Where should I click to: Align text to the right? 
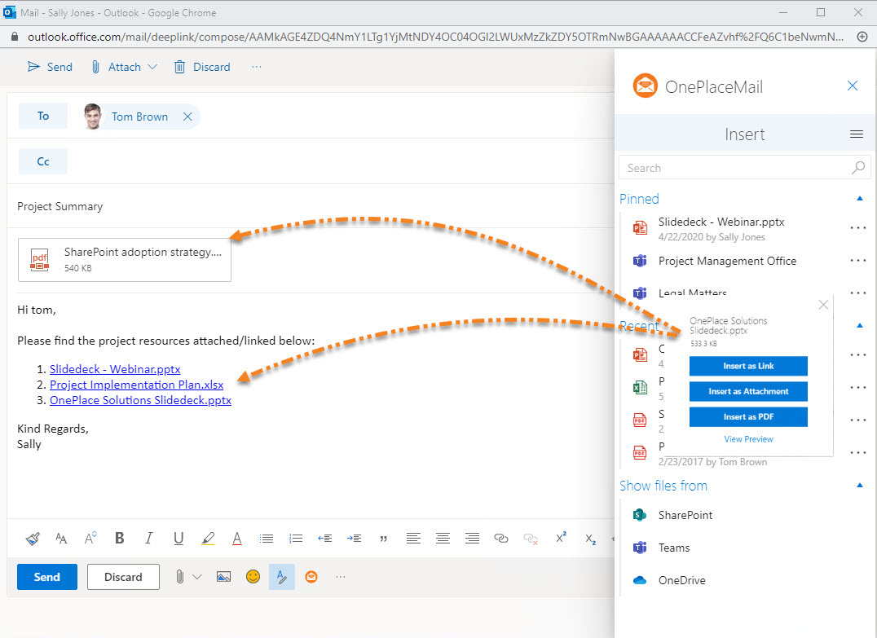[x=472, y=538]
